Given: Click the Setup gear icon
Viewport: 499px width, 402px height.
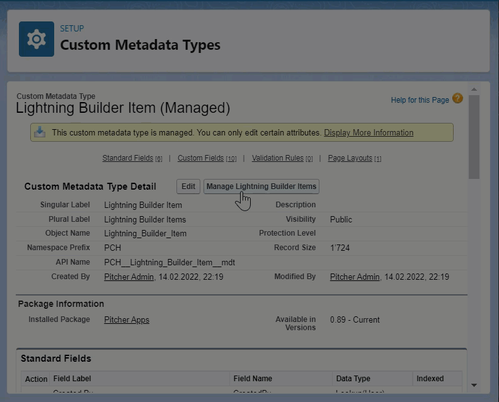Looking at the screenshot, I should click(36, 39).
